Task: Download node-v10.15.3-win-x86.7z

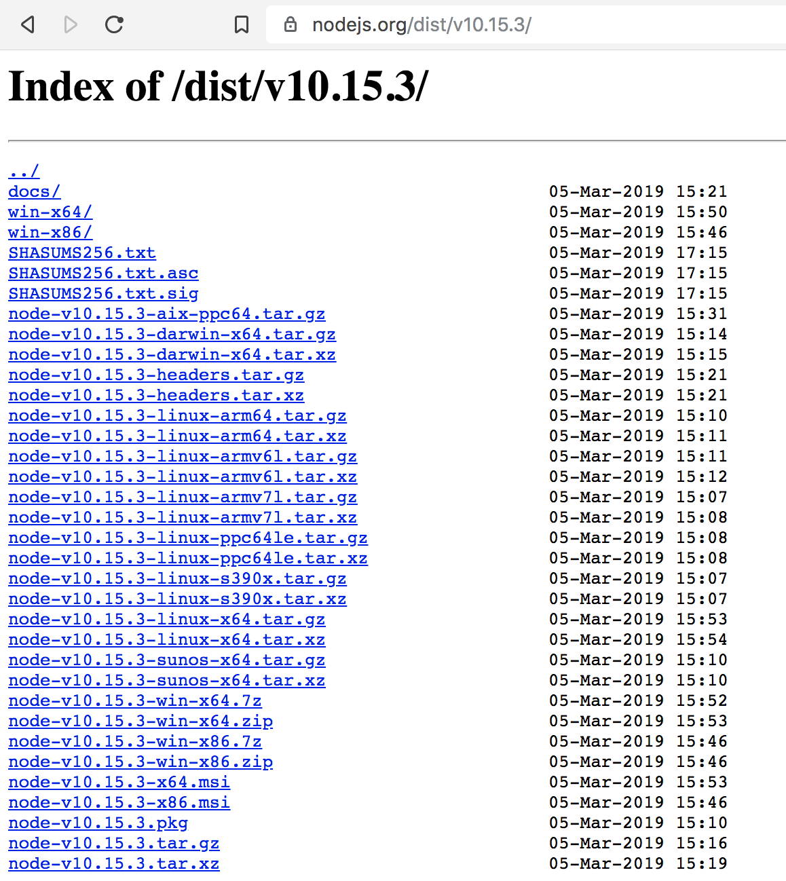Action: (x=135, y=741)
